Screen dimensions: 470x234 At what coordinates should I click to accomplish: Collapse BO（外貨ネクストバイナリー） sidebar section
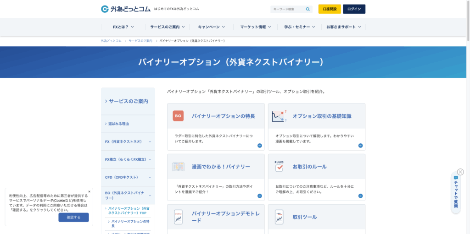pos(128,196)
